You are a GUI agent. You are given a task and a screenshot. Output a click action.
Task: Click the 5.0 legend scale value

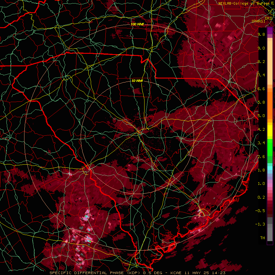point(261,116)
